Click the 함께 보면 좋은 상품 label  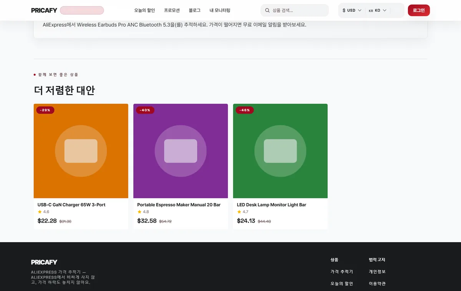pos(58,74)
